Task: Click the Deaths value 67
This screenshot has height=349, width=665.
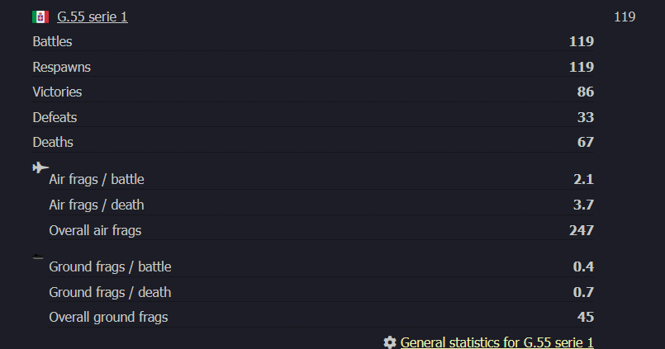Action: [x=585, y=142]
